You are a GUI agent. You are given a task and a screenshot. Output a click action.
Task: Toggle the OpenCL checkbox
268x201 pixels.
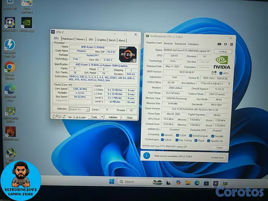tap(163, 135)
